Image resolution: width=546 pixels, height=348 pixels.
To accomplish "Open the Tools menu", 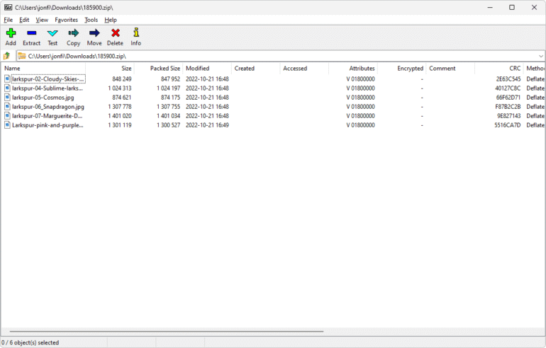I will click(x=91, y=20).
